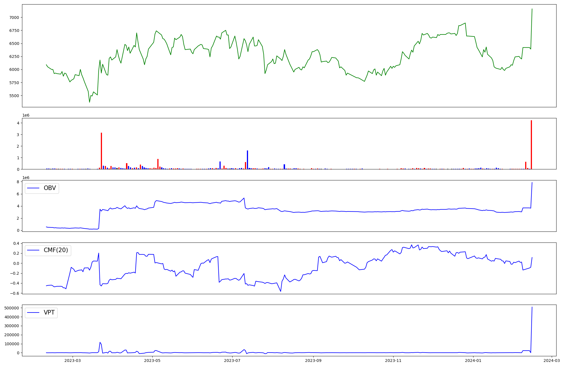
Task: Click the OBV legend label
Action: coord(50,188)
